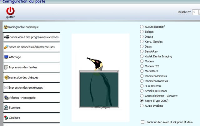Select the Radiographie numérique radiation icon
This screenshot has width=200, height=126.
pyautogui.click(x=6, y=27)
